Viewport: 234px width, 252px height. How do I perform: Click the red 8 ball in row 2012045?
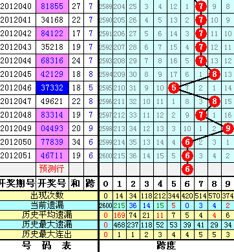(x=215, y=74)
